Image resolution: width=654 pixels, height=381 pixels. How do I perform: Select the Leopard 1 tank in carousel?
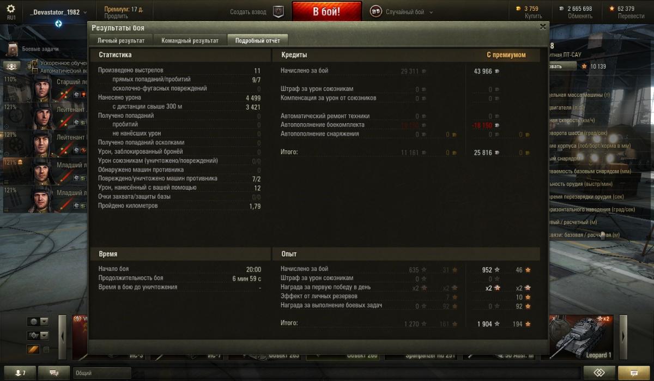(581, 337)
